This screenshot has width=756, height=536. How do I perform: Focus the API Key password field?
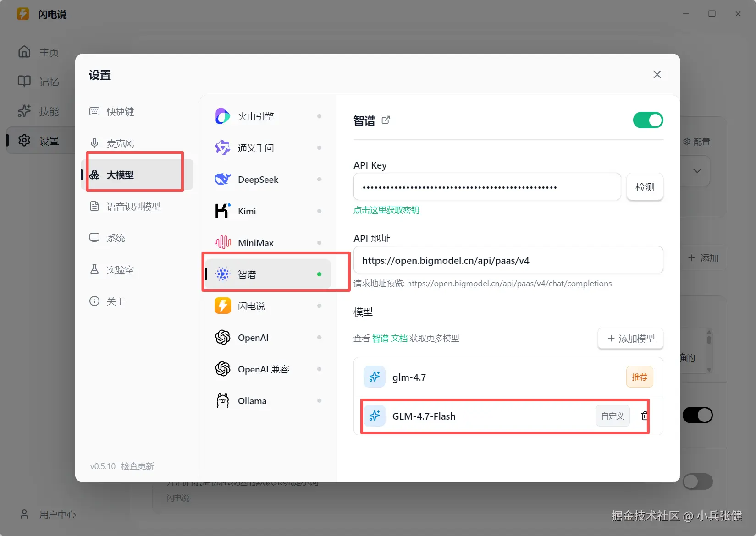(x=487, y=187)
